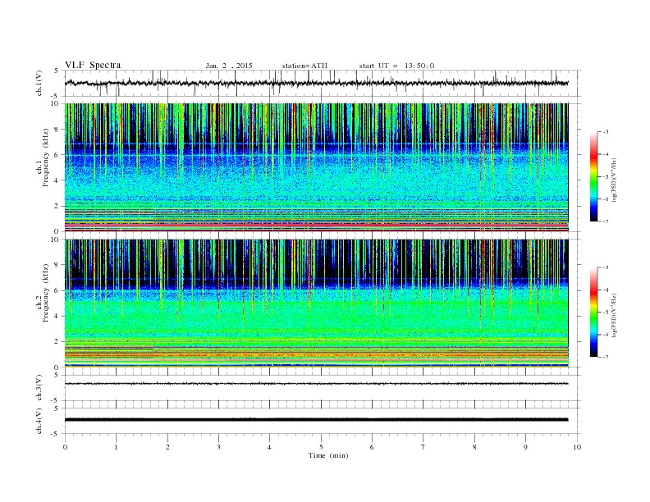Viewport: 650px width, 502px height.
Task: Click the "-7" tick on the upper colorbar
Action: 605,221
